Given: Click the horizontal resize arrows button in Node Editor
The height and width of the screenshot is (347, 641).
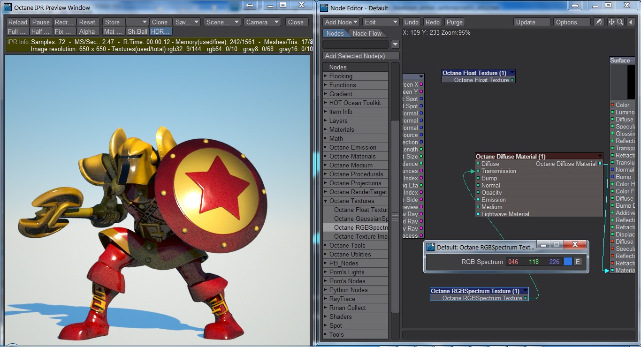Looking at the screenshot, I should 575,5.
